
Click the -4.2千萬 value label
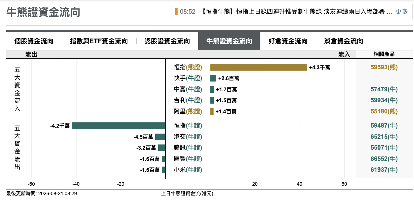coord(60,126)
